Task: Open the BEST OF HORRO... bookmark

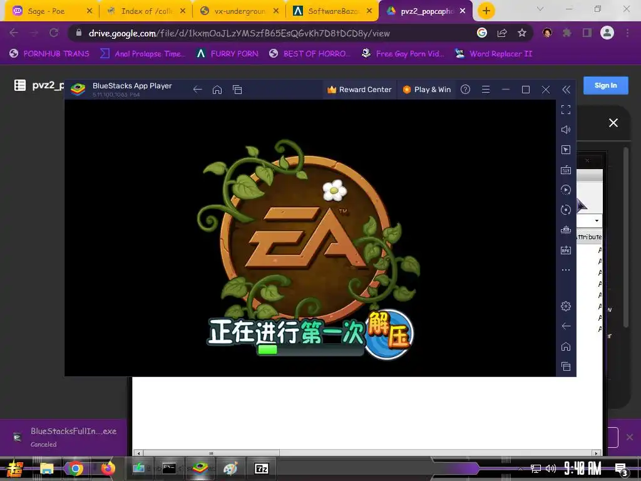Action: 310,54
